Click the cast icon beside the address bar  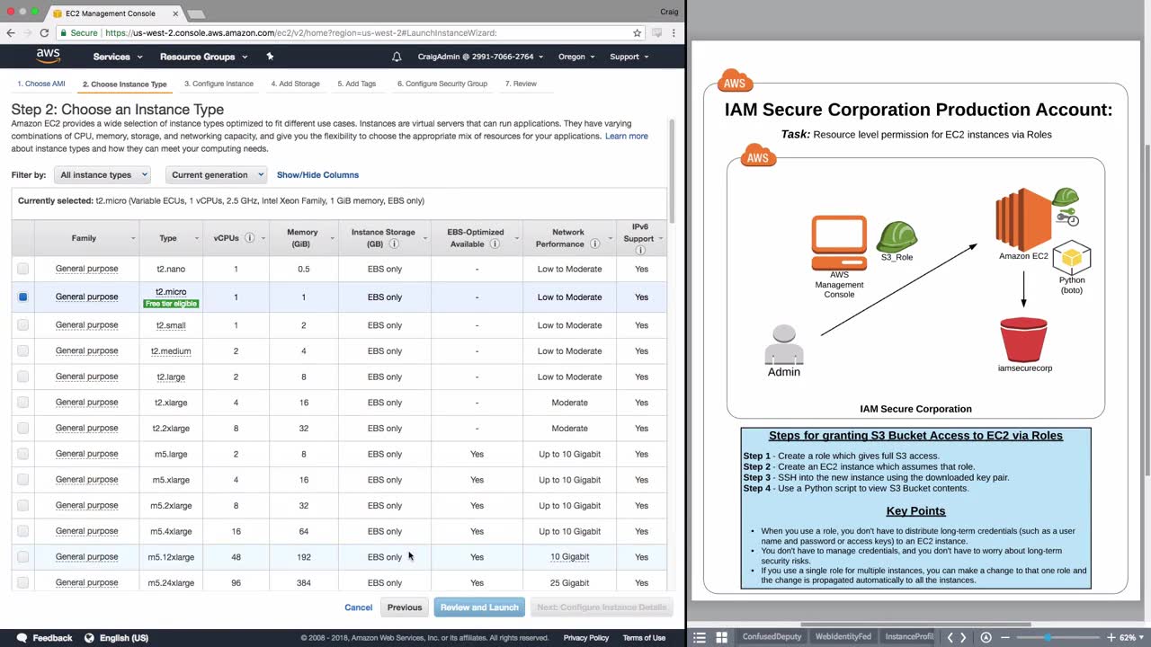pos(657,33)
